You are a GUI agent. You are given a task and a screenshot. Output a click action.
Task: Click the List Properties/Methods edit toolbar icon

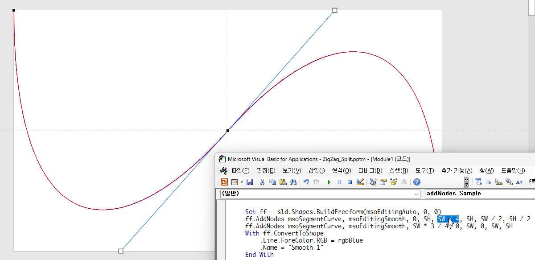pyautogui.click(x=478, y=182)
